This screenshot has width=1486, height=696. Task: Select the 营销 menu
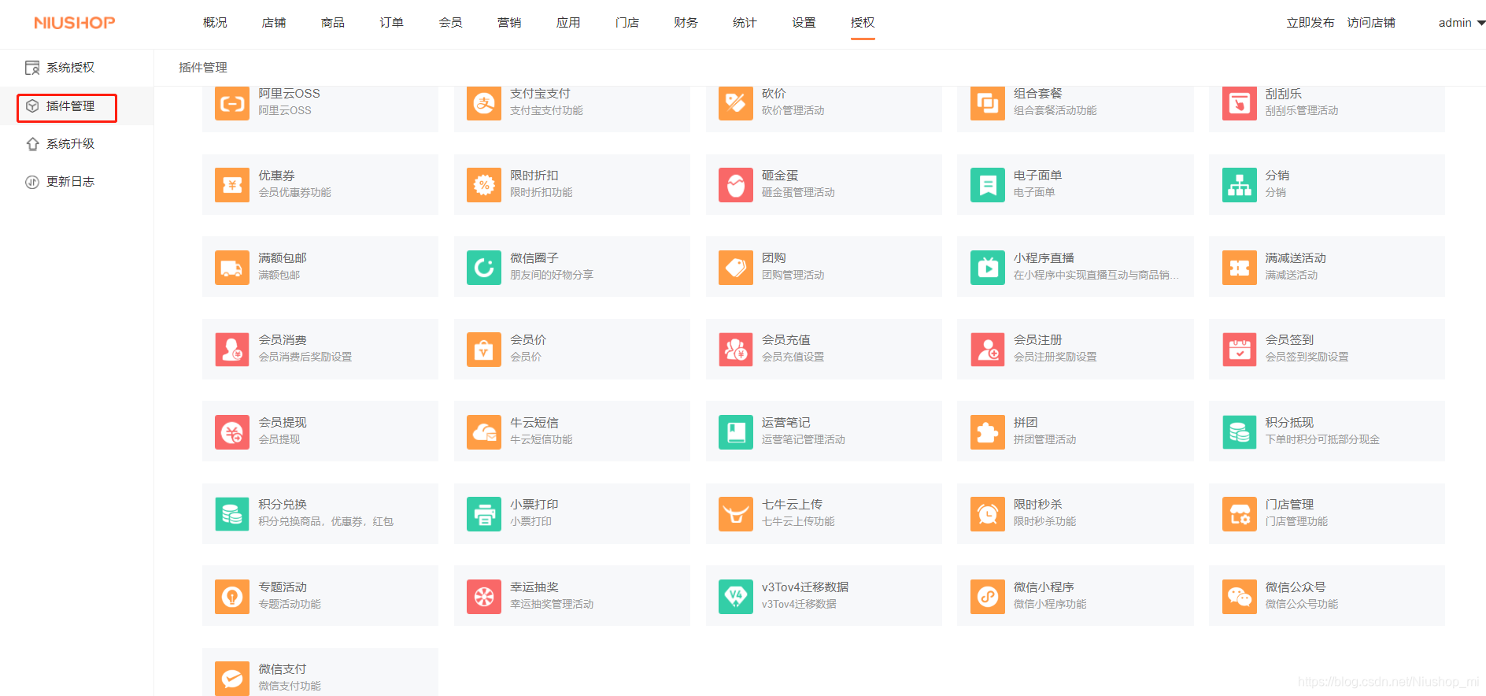coord(509,23)
